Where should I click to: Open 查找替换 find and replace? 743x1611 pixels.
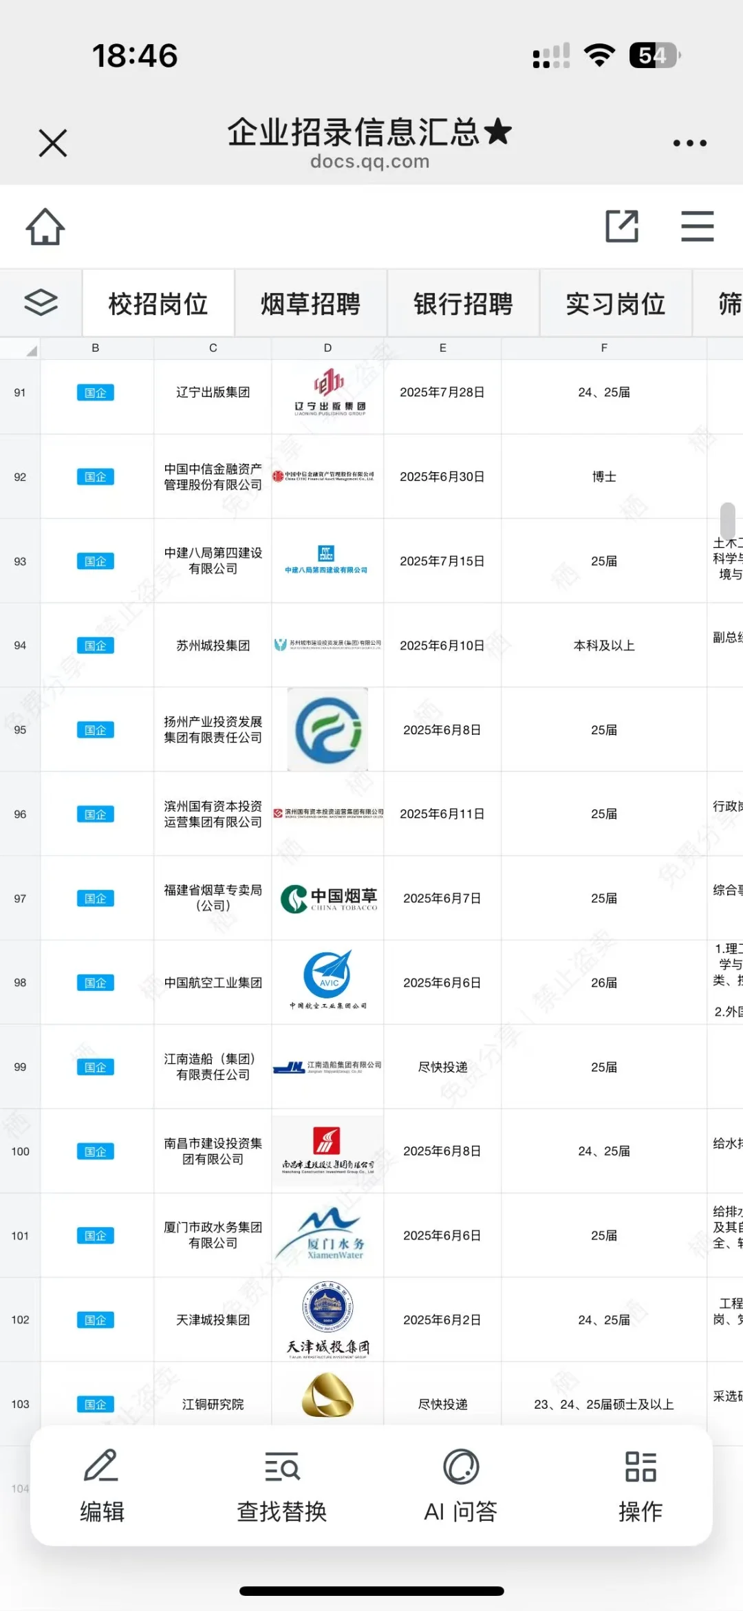click(x=281, y=1486)
